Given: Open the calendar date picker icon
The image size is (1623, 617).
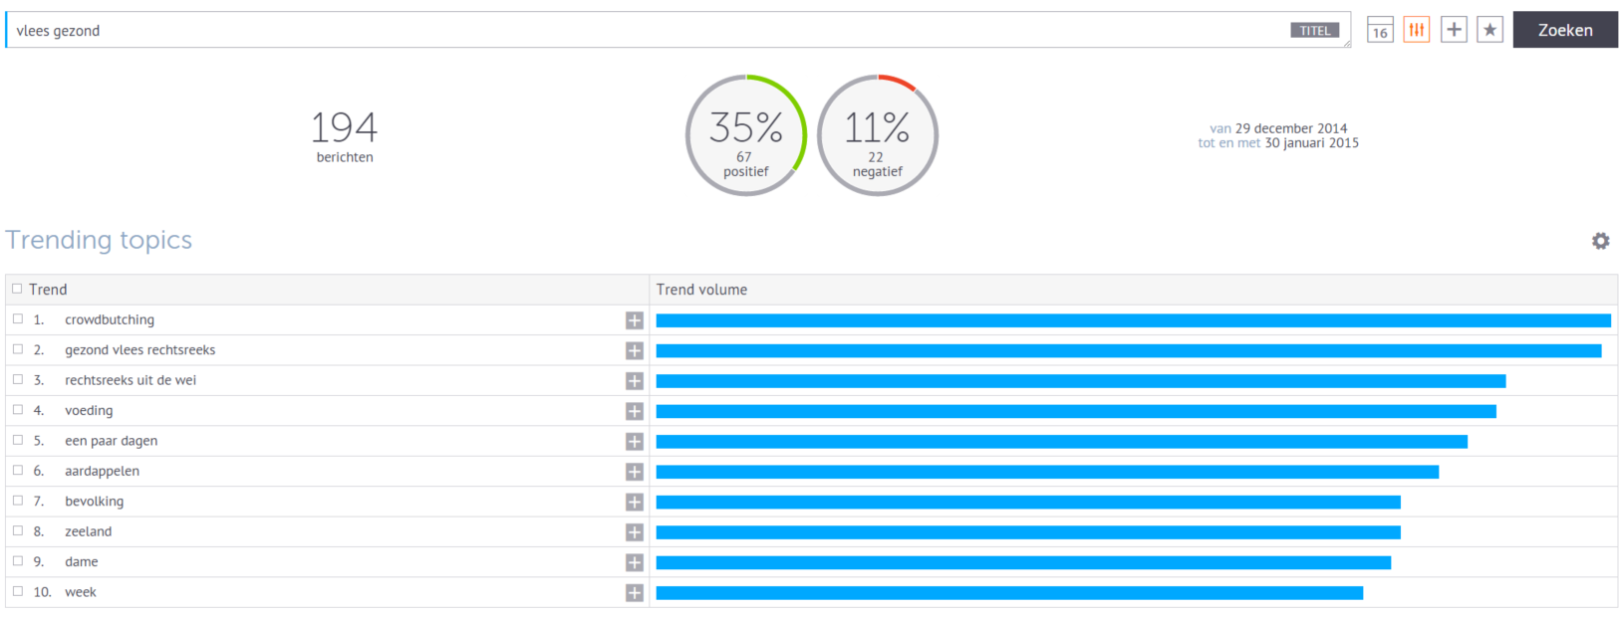Looking at the screenshot, I should click(1380, 30).
